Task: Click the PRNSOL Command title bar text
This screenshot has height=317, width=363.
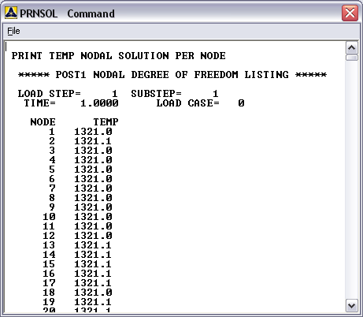Action: click(67, 13)
